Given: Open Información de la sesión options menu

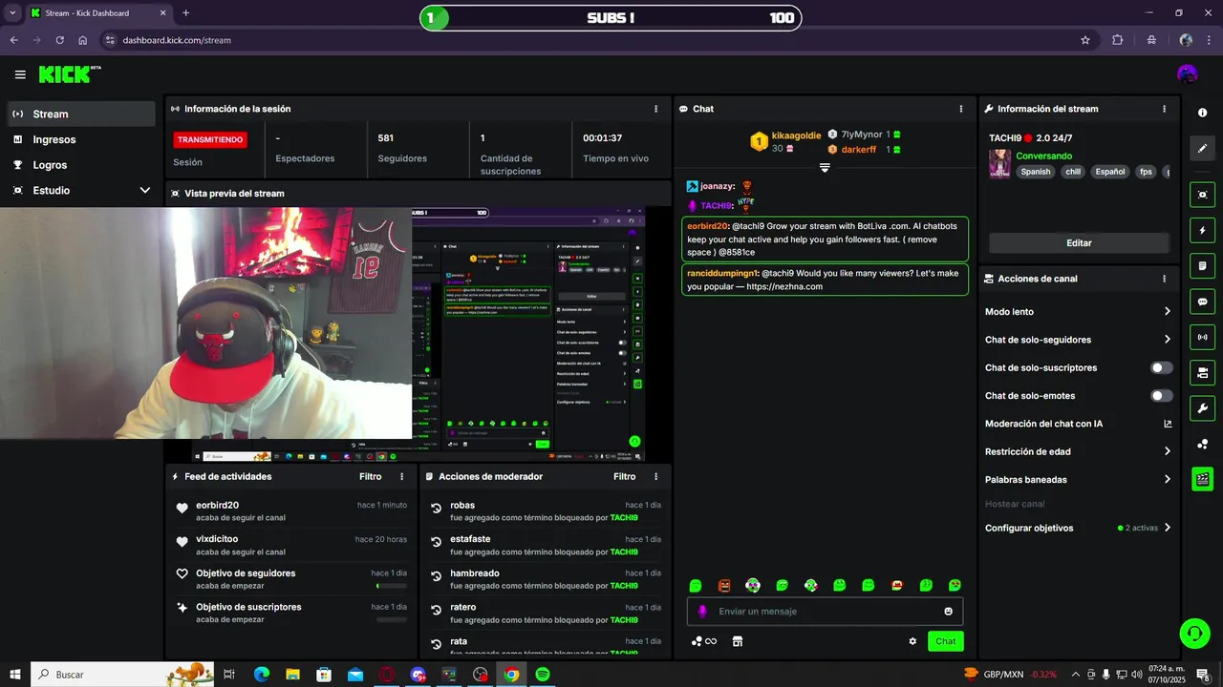Looking at the screenshot, I should pyautogui.click(x=655, y=109).
